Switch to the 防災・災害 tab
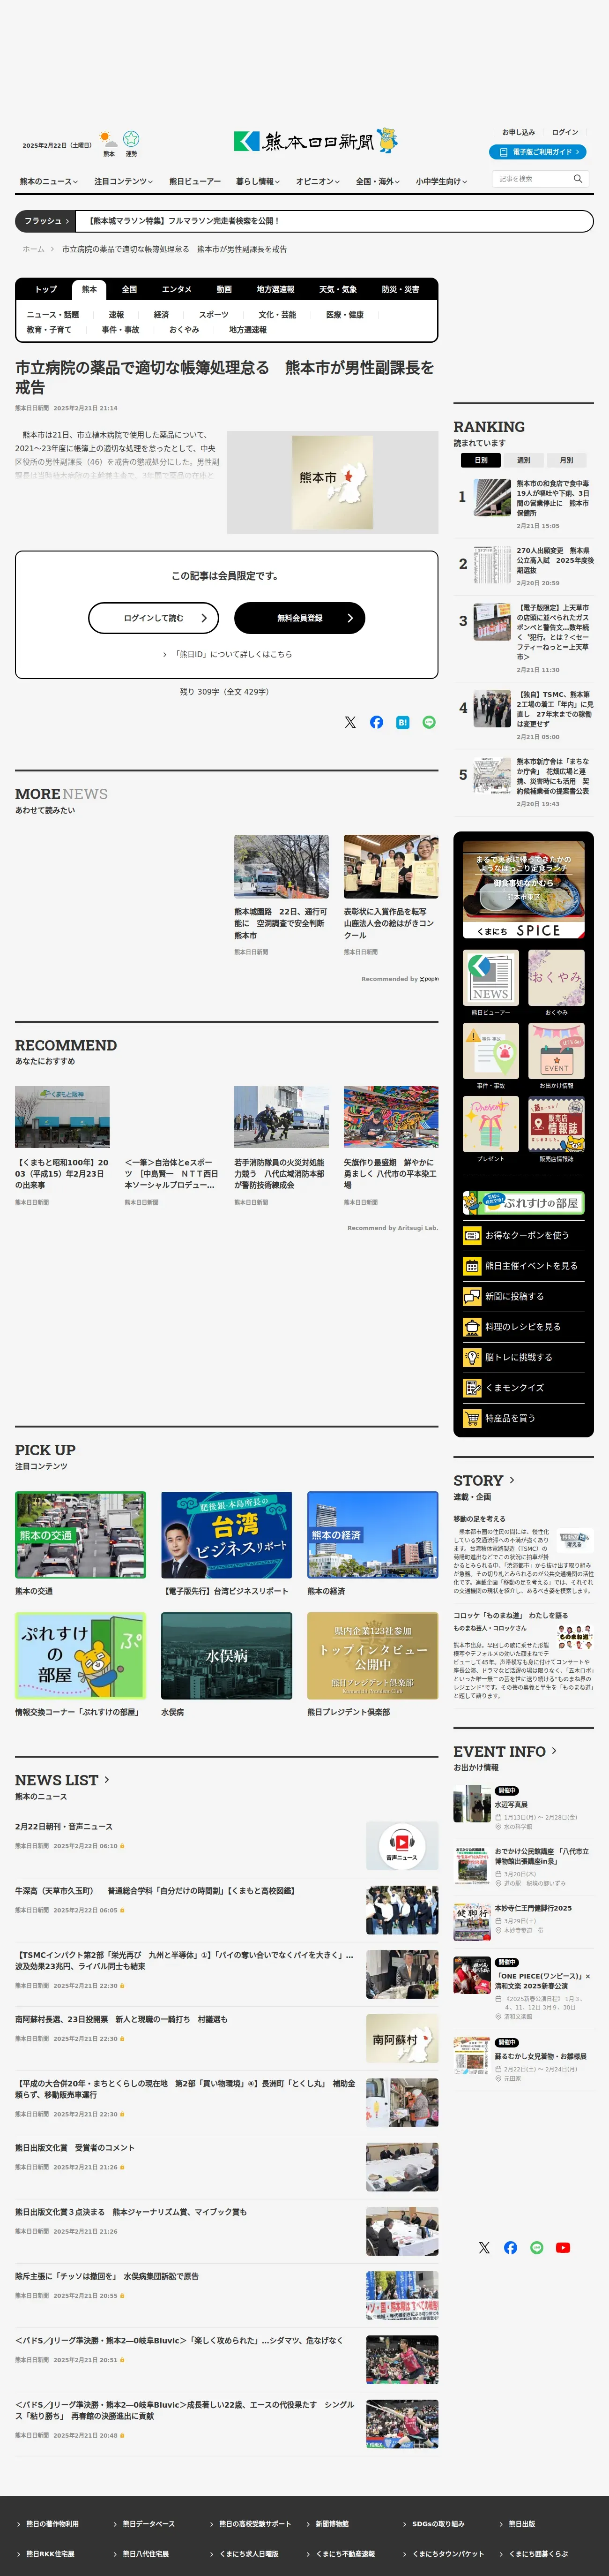This screenshot has width=609, height=2576. point(401,289)
